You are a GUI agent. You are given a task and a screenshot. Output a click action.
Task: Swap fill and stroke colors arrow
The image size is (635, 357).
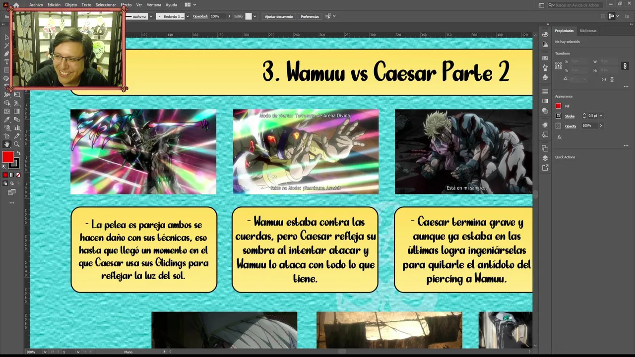18,153
